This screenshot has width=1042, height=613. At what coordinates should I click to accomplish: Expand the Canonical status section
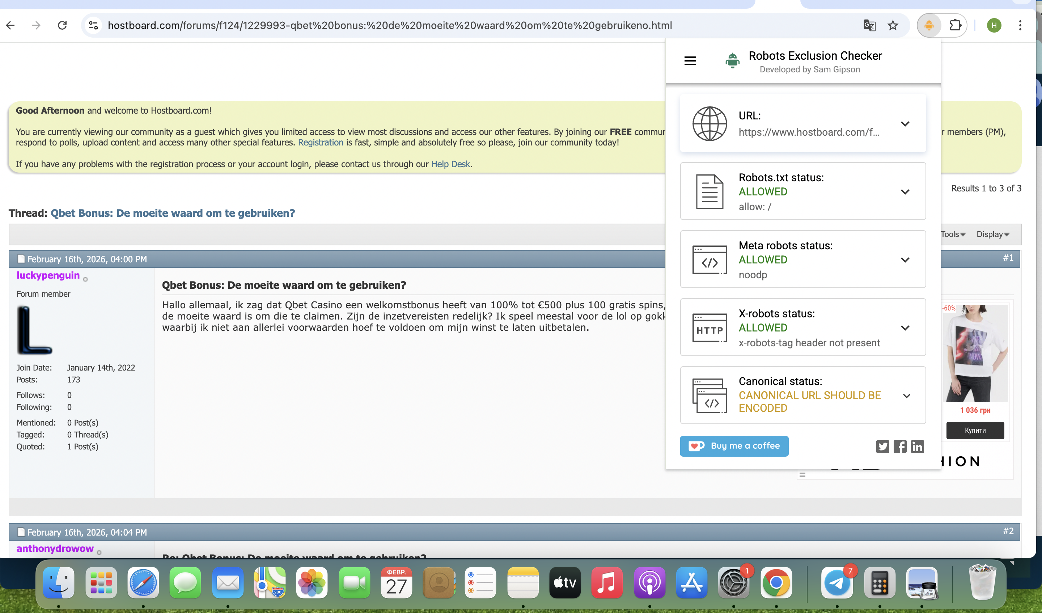(906, 396)
